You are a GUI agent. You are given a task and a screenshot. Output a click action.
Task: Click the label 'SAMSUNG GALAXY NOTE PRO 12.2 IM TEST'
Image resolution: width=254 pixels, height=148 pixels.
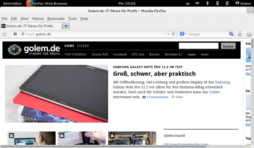tap(148, 67)
